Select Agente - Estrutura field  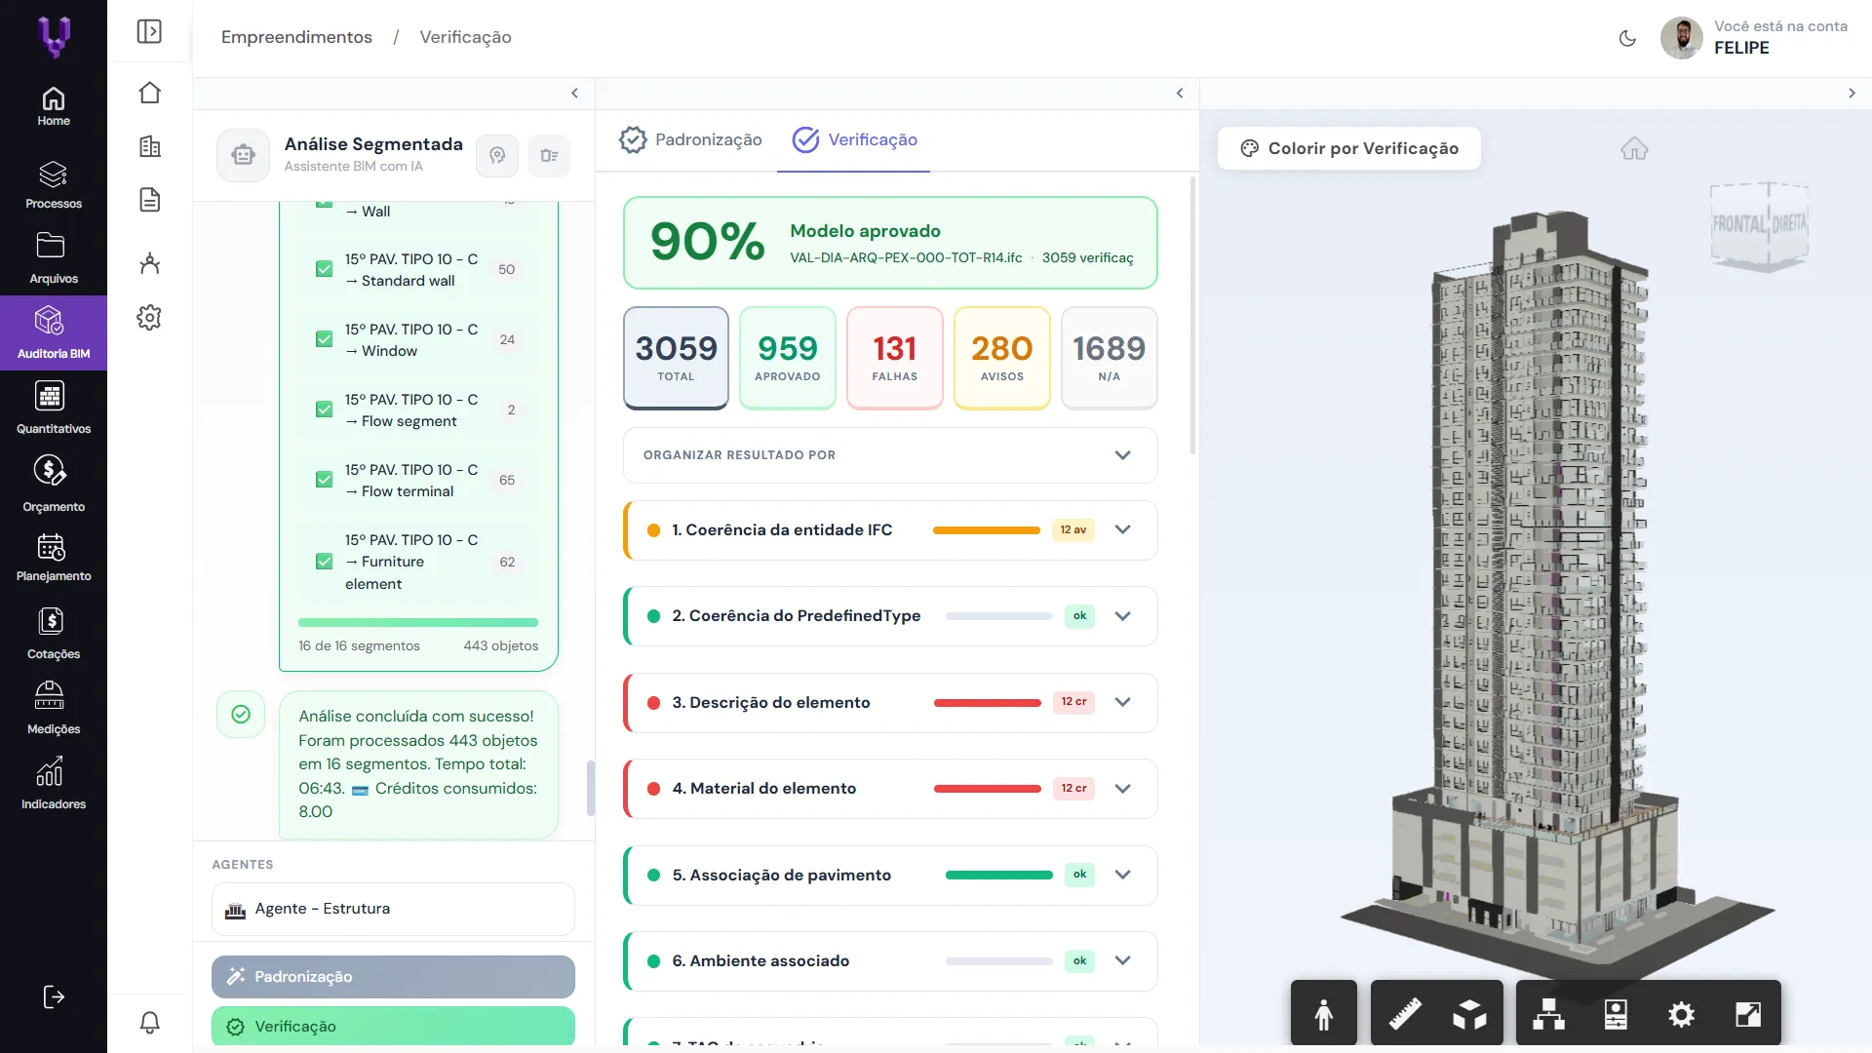point(393,909)
